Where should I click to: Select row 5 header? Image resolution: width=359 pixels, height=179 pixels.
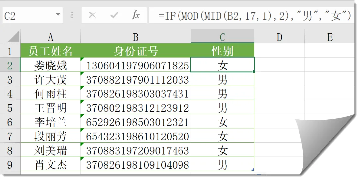[x=10, y=107]
